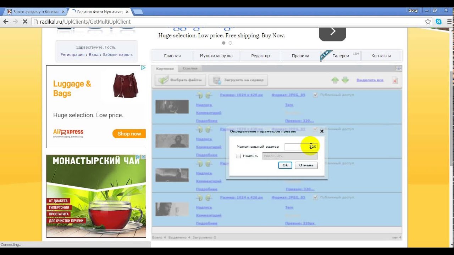Screen dimensions: 454x255
Task: Click the browser address bar
Action: click(227, 22)
